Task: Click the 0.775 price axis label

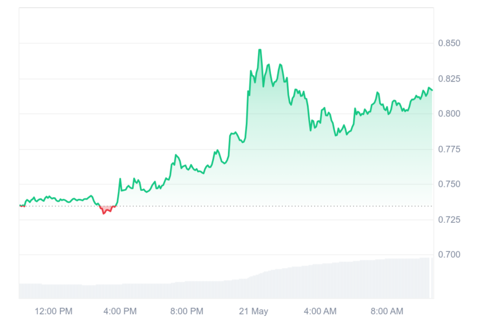Action: coord(449,149)
